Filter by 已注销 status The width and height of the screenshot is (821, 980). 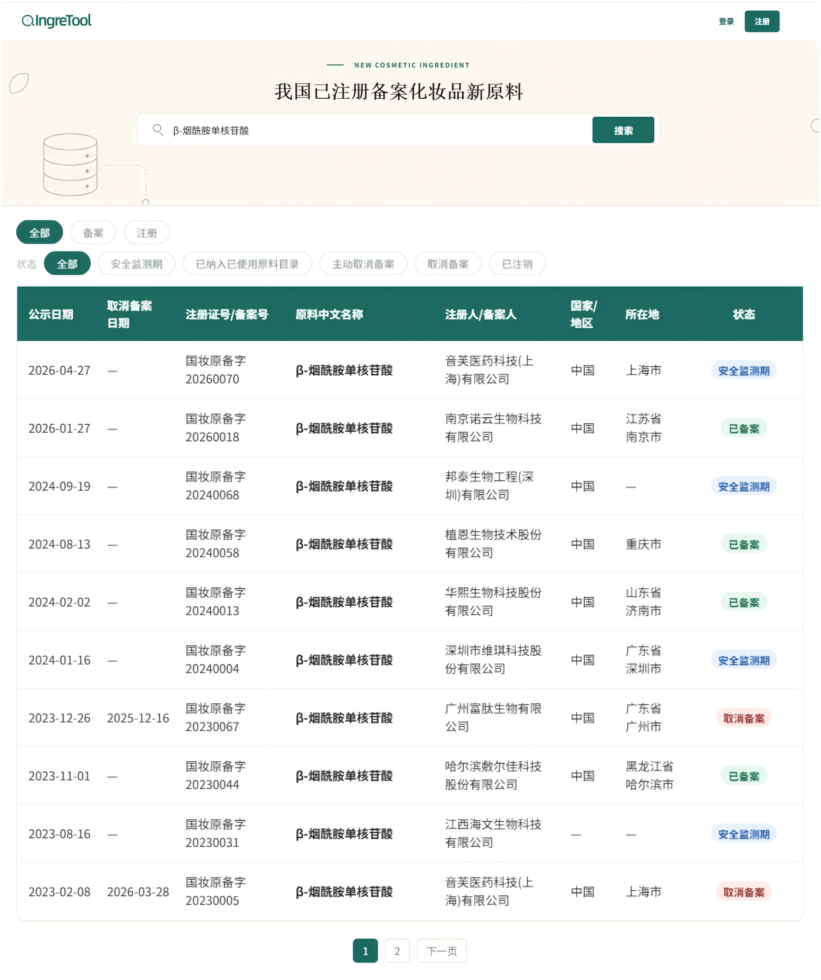(517, 263)
